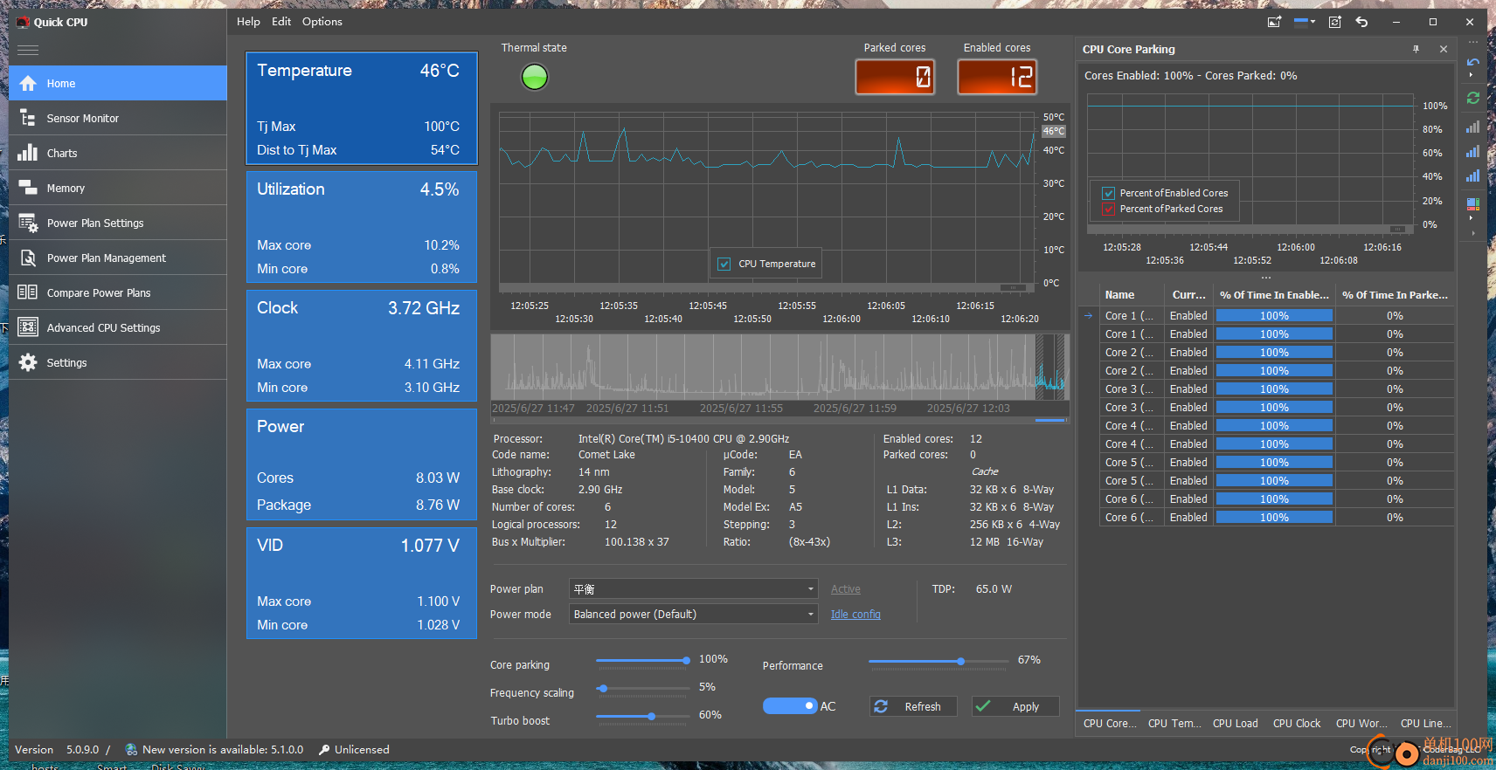1496x770 pixels.
Task: Switch to the CPU Tem... tab
Action: pyautogui.click(x=1174, y=723)
